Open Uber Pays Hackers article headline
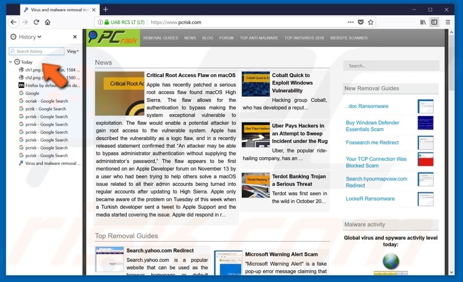463x282 pixels. (299, 134)
